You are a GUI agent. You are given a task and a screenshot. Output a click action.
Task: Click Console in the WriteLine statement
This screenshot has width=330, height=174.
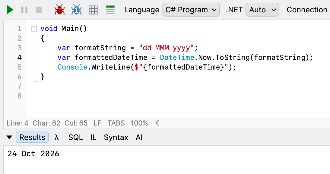tap(72, 67)
